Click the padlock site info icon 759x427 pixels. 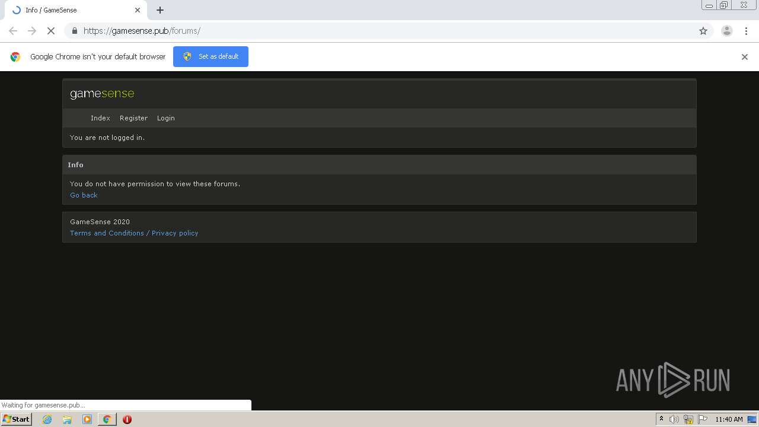[74, 31]
